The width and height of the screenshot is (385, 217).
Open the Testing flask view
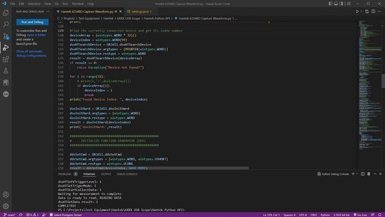click(x=5, y=71)
